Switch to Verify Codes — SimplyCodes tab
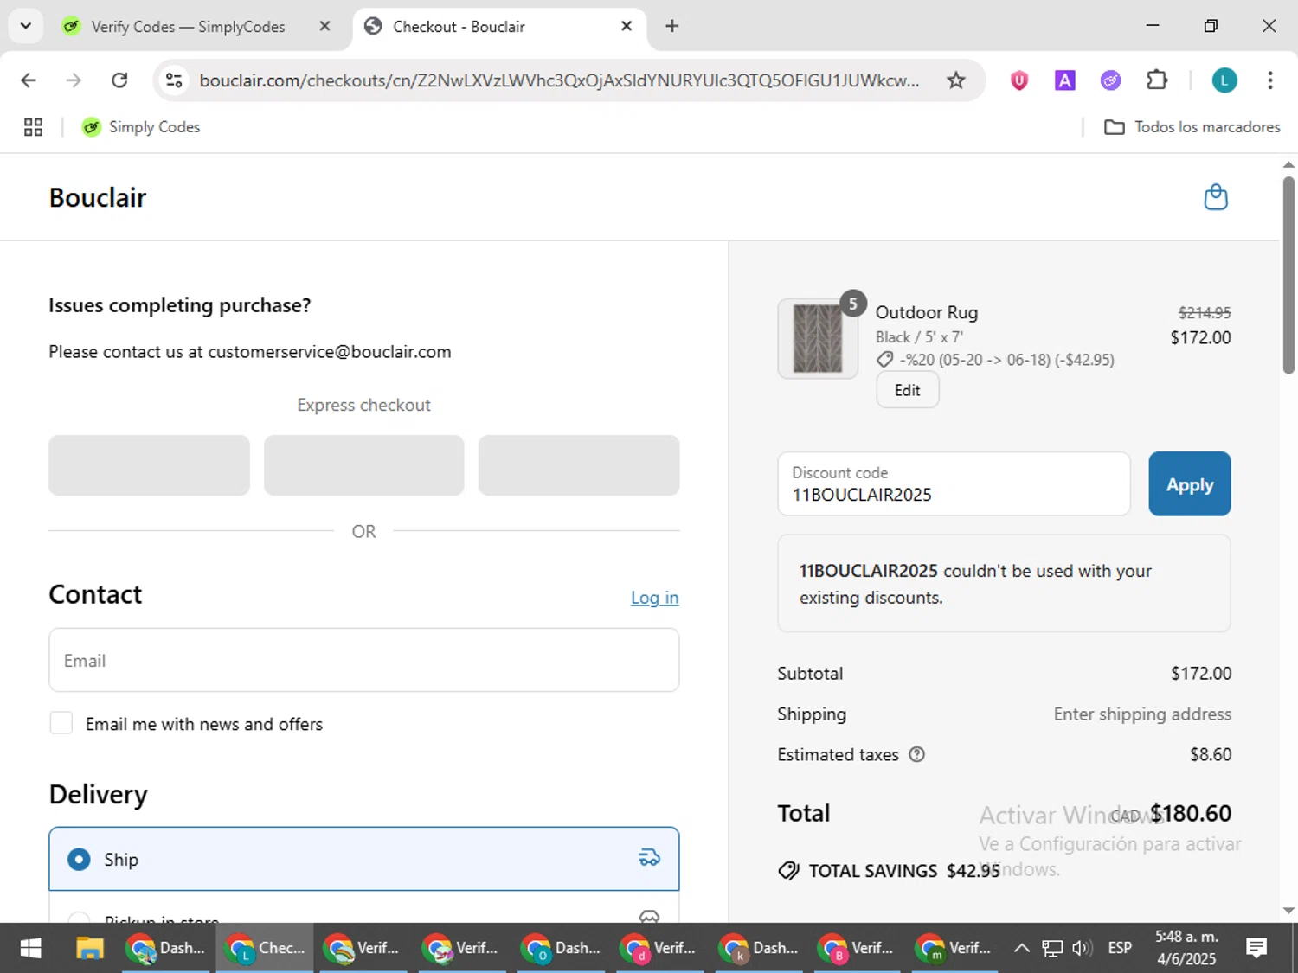 188,27
